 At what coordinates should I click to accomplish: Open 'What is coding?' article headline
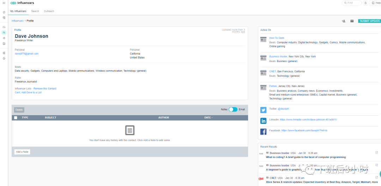tap(306, 157)
